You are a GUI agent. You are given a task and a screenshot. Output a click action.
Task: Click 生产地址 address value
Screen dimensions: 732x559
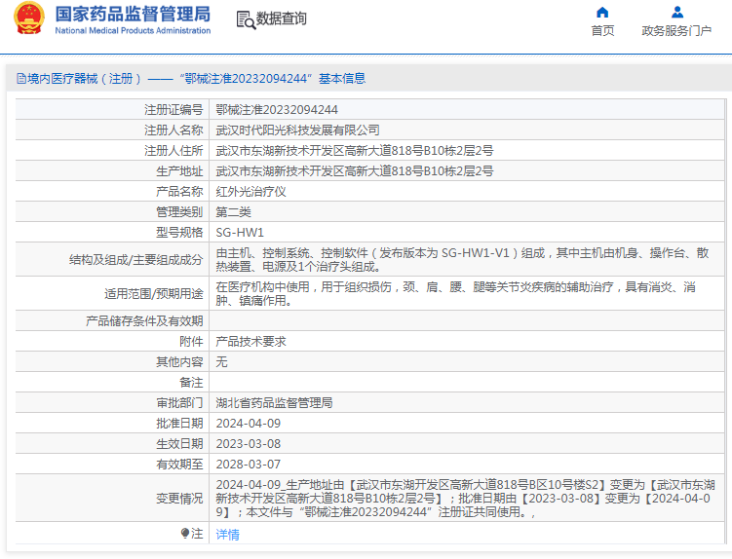355,171
